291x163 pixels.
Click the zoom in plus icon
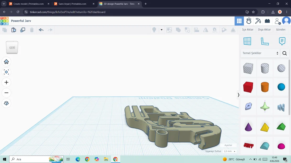click(x=6, y=82)
